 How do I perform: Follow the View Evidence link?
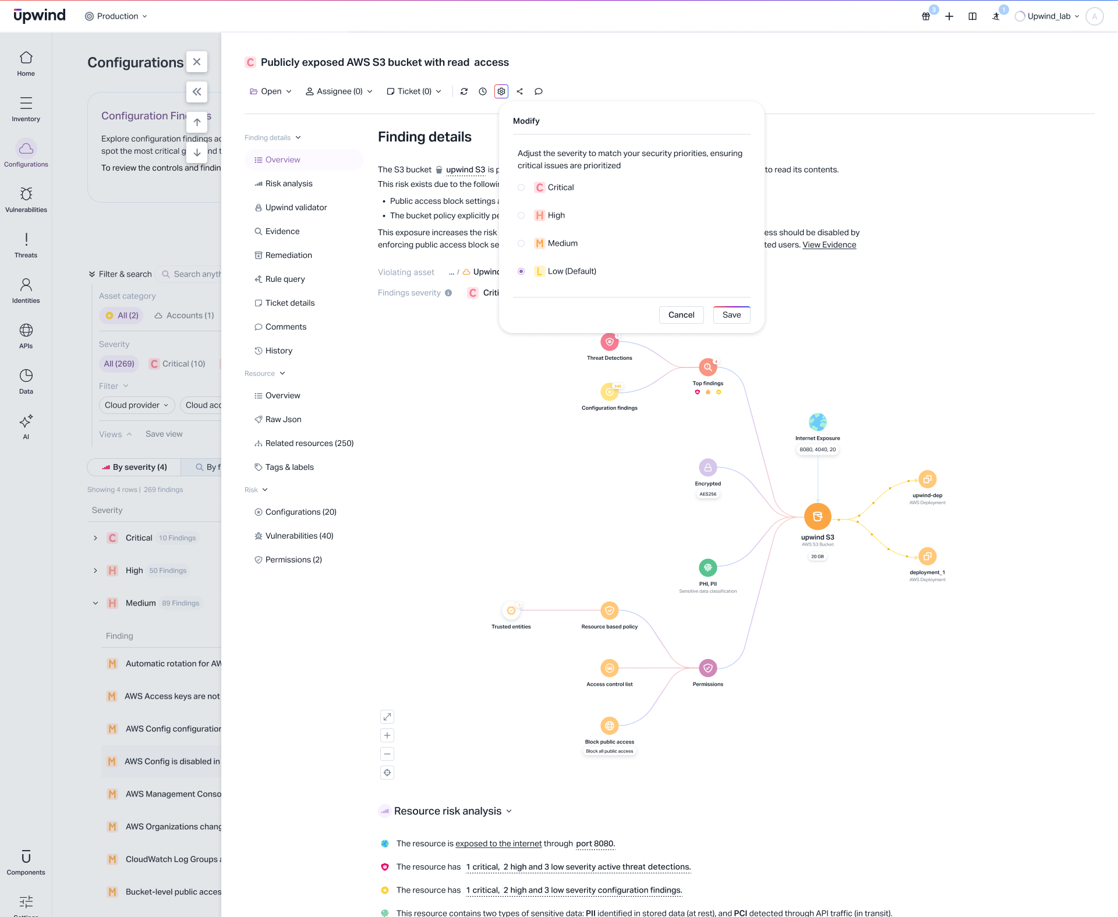coord(829,245)
